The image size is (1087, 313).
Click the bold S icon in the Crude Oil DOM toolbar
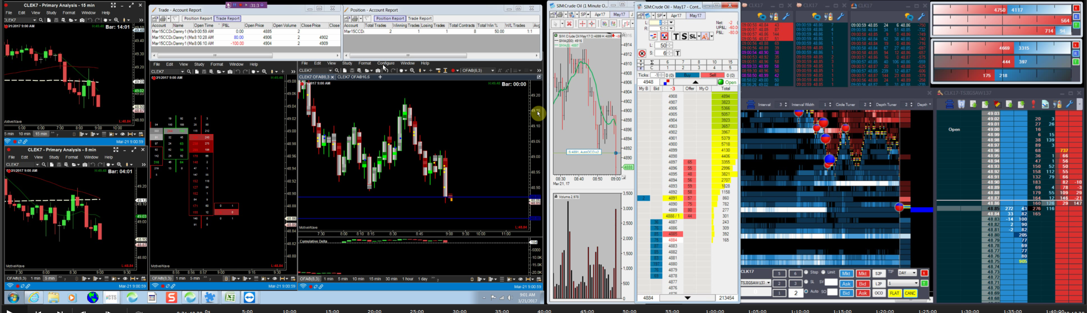(x=684, y=37)
